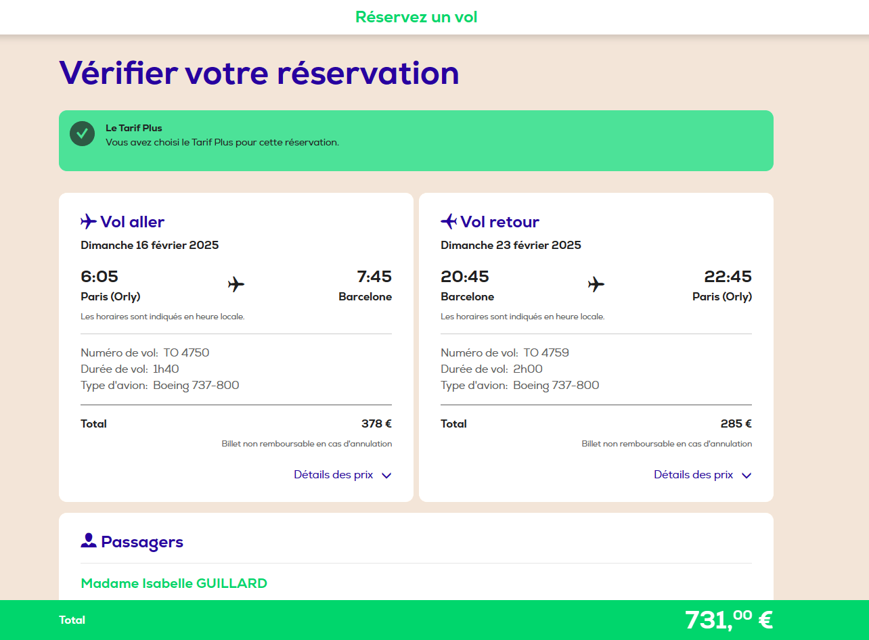Click the 731,00 € total amount in bottom bar

(x=729, y=620)
